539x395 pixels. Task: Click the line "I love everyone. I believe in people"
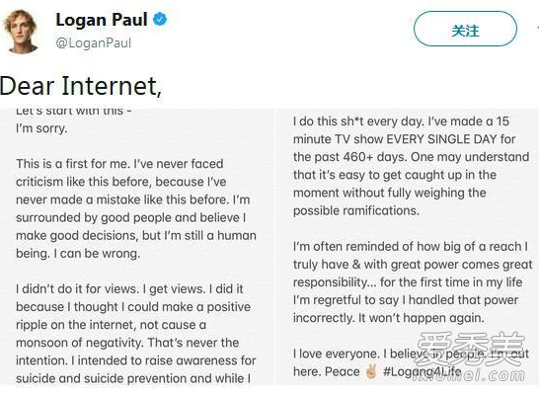[x=411, y=354]
